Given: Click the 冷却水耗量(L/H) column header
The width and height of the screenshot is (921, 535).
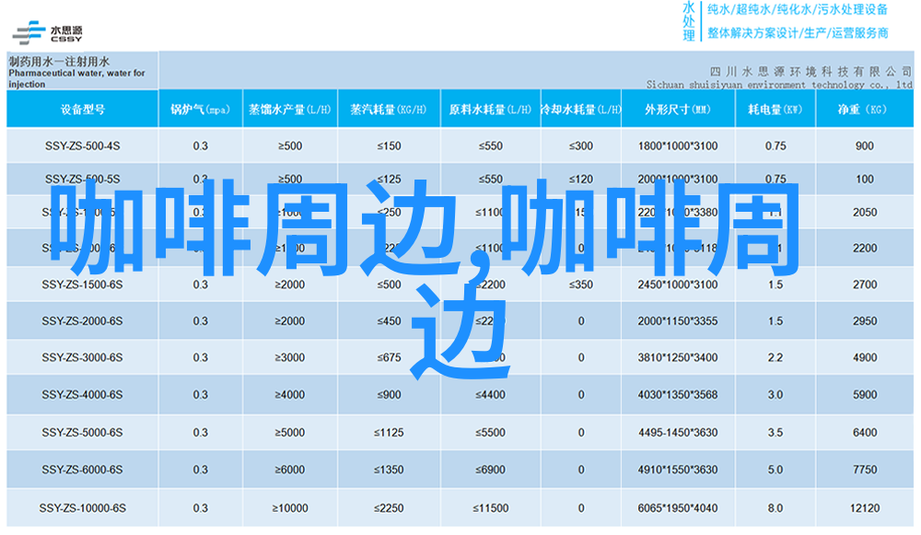Looking at the screenshot, I should click(580, 110).
